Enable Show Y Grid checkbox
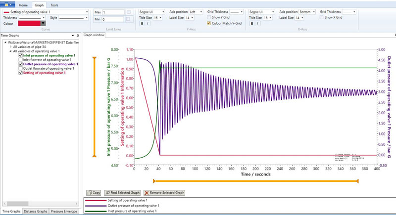 point(209,17)
